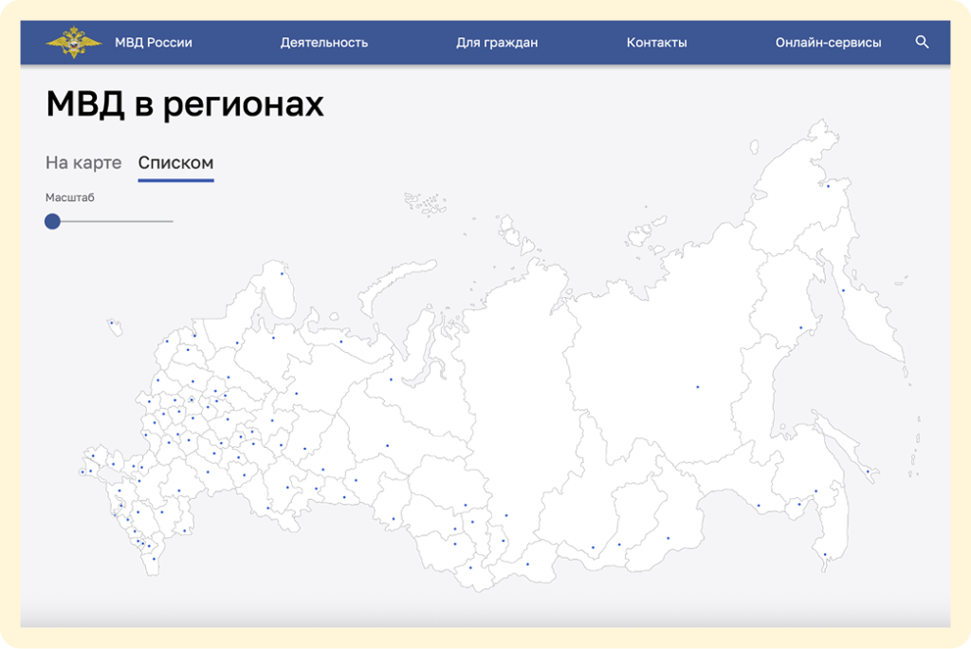Switch to the На карте tab
Viewport: 971px width, 649px height.
click(x=83, y=162)
